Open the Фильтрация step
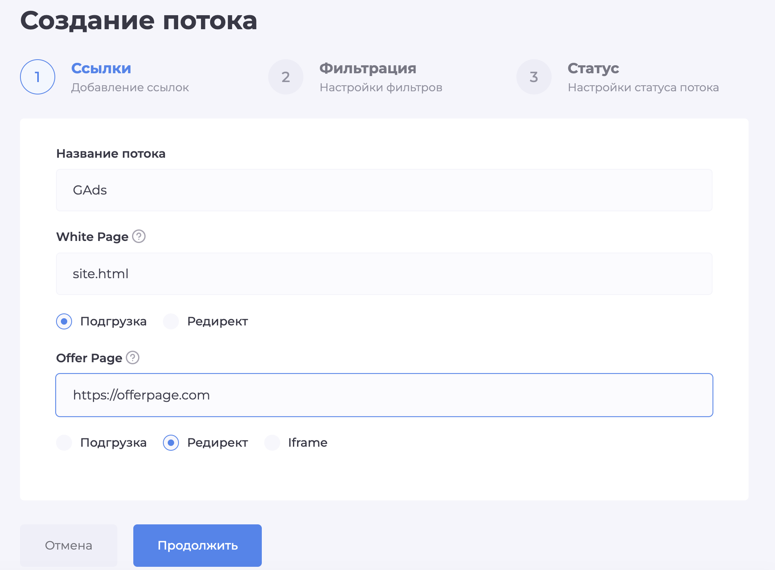Viewport: 775px width, 570px height. pos(367,68)
